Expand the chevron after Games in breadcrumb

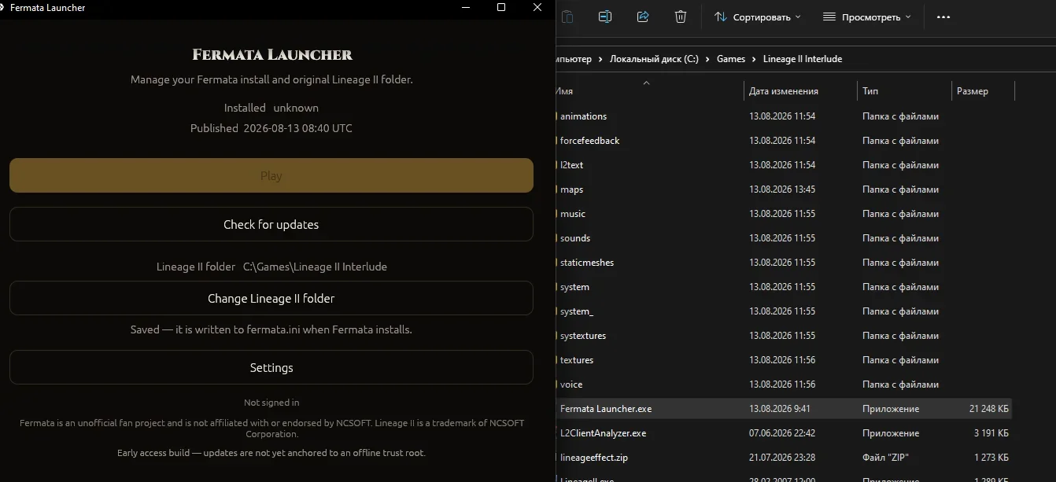[x=753, y=59]
